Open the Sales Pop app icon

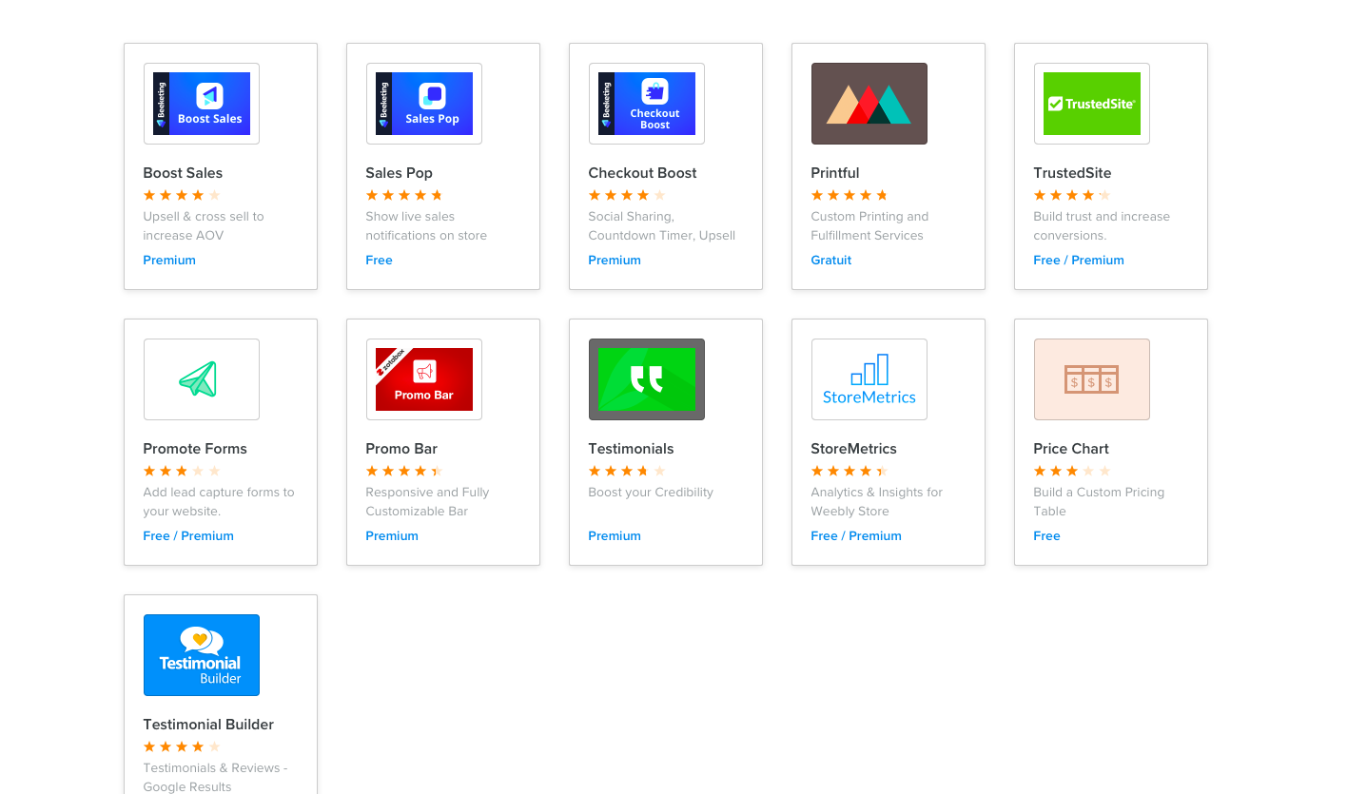(x=424, y=104)
